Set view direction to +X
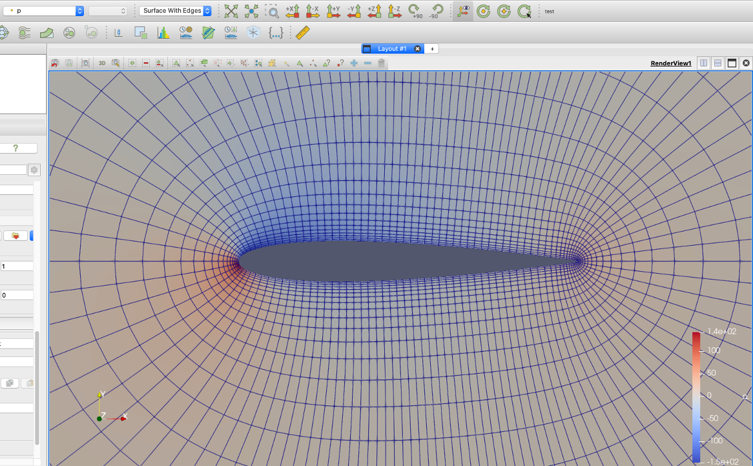 coord(293,10)
